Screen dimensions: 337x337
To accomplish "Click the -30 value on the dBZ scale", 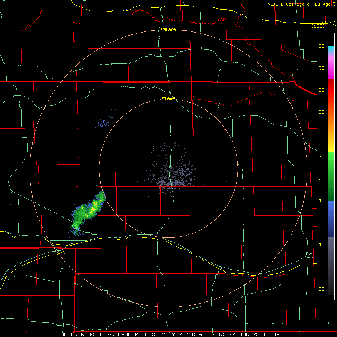I will (x=320, y=289).
